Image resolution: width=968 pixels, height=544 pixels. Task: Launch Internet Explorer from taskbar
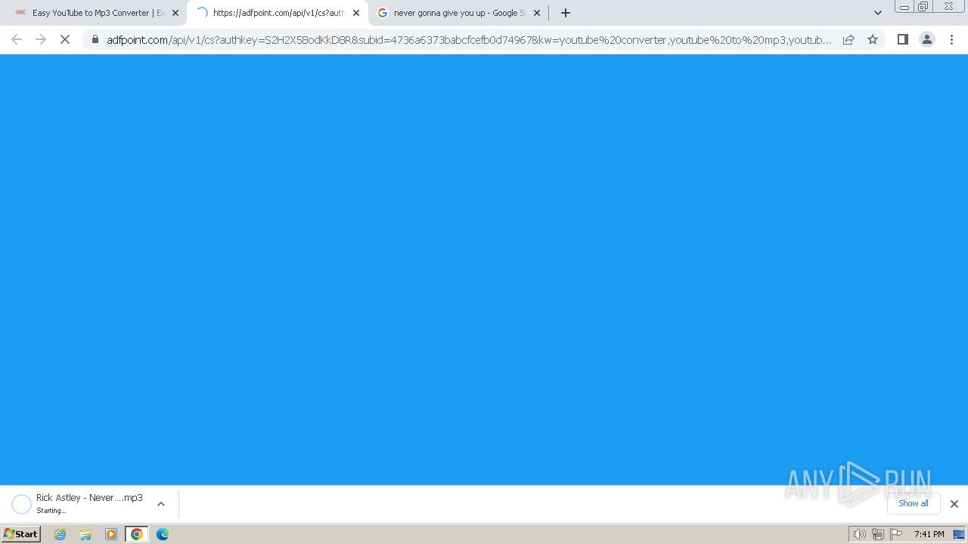click(60, 534)
